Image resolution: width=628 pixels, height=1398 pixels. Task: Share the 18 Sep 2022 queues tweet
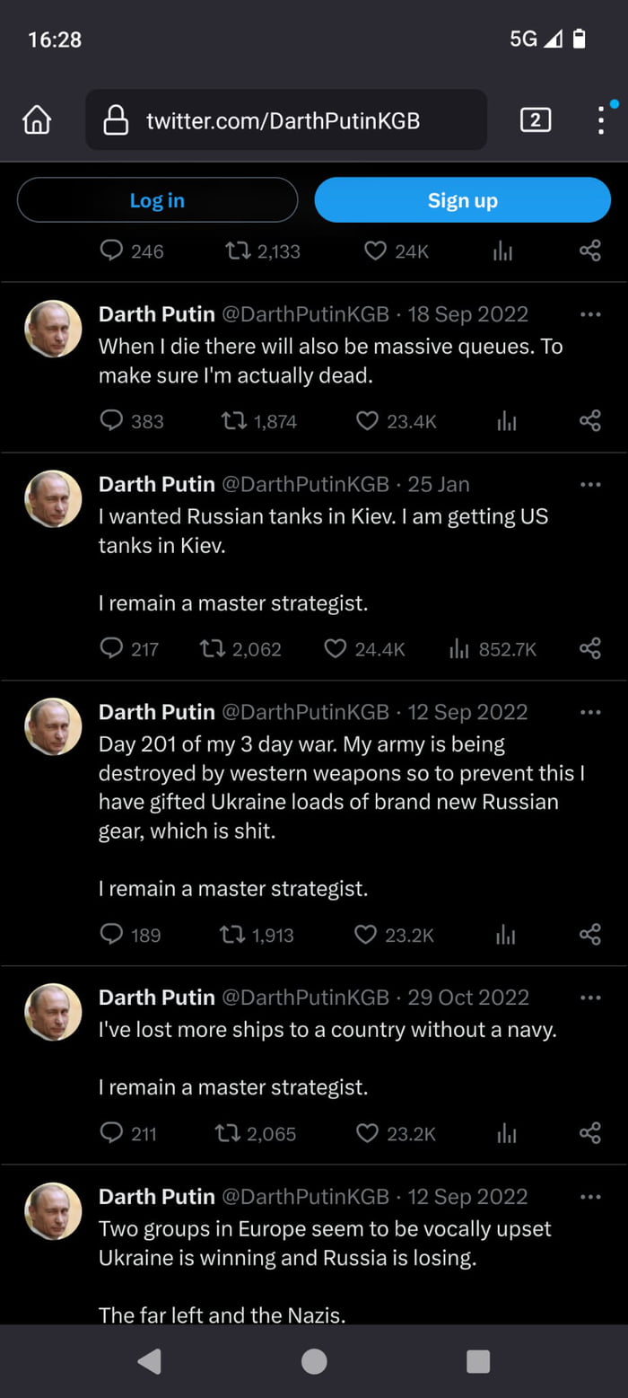[x=589, y=420]
